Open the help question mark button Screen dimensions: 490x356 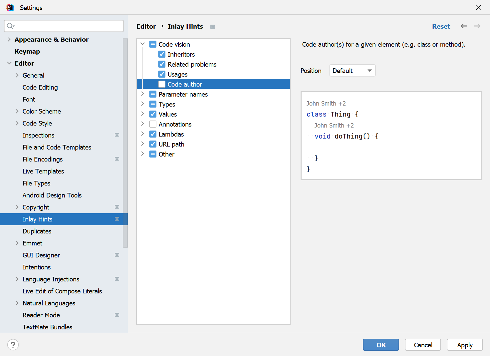click(x=13, y=345)
